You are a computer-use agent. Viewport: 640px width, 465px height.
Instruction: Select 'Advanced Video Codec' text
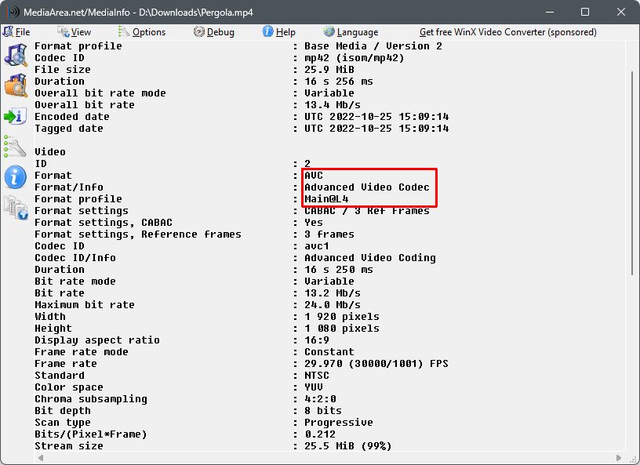pyautogui.click(x=366, y=187)
